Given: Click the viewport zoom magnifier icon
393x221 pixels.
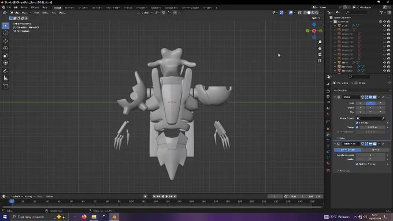Looking at the screenshot, I should click(x=320, y=42).
